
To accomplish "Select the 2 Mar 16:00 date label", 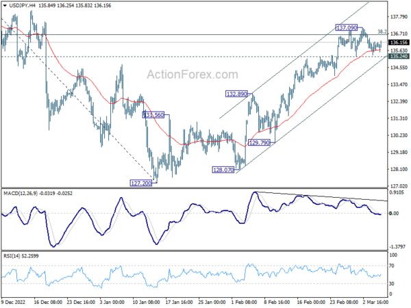I will click(375, 302).
